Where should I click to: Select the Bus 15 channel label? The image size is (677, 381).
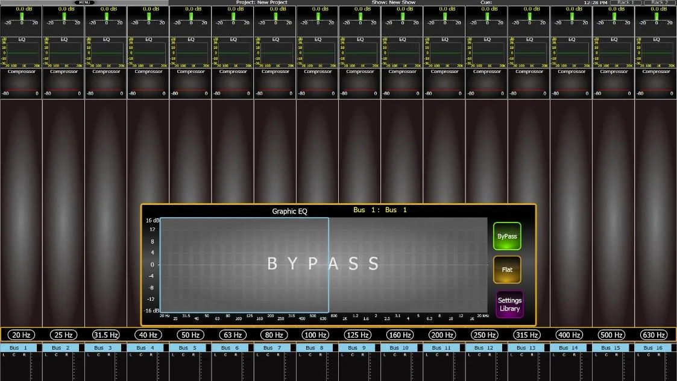(x=611, y=348)
